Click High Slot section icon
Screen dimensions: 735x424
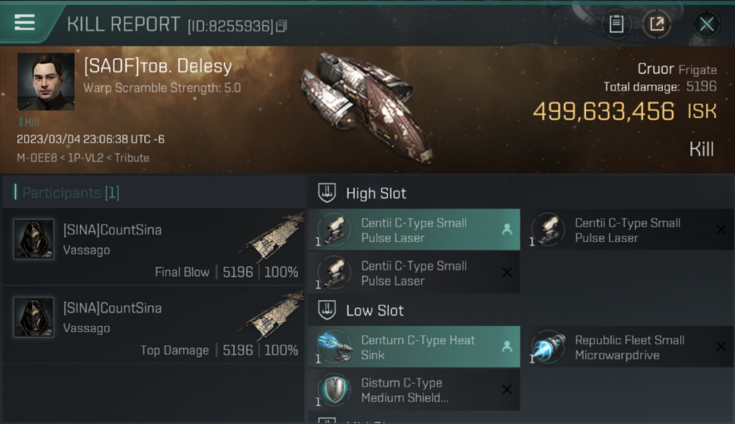[327, 193]
